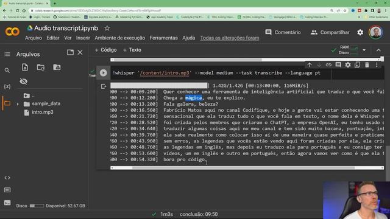
Task: Add comment to the cell
Action: [338, 65]
